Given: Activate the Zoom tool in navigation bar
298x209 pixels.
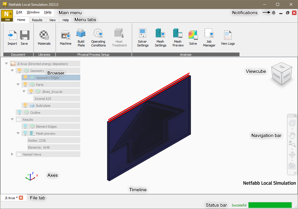Looking at the screenshot, I should (292, 144).
